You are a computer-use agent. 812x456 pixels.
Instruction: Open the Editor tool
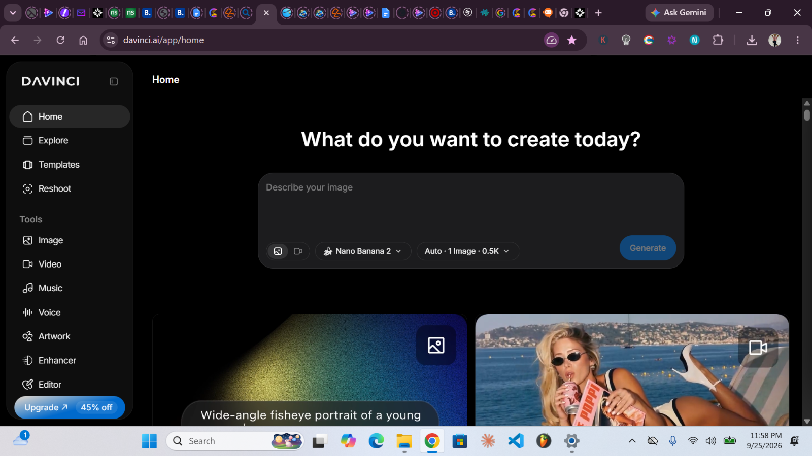[x=70, y=385]
